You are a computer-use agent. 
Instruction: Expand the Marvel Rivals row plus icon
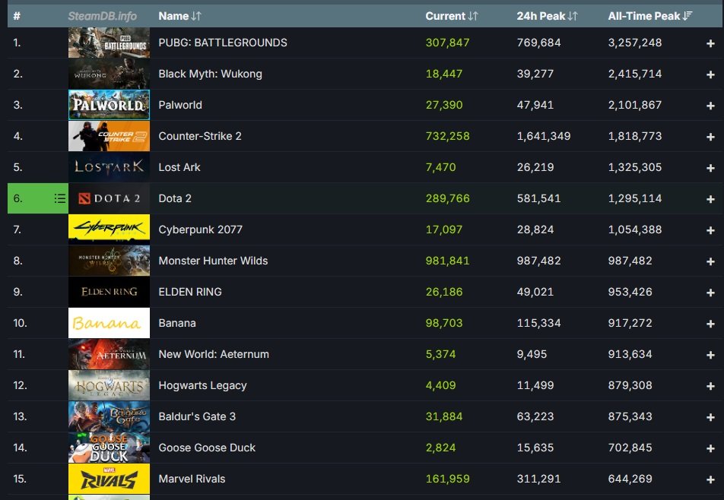click(x=710, y=479)
